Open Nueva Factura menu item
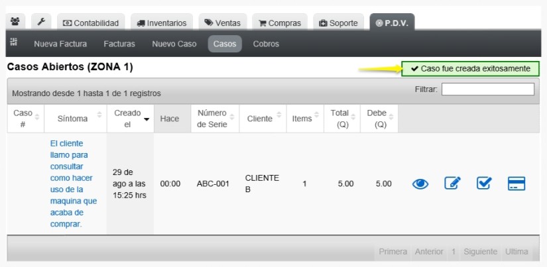547x267 pixels. click(x=60, y=44)
